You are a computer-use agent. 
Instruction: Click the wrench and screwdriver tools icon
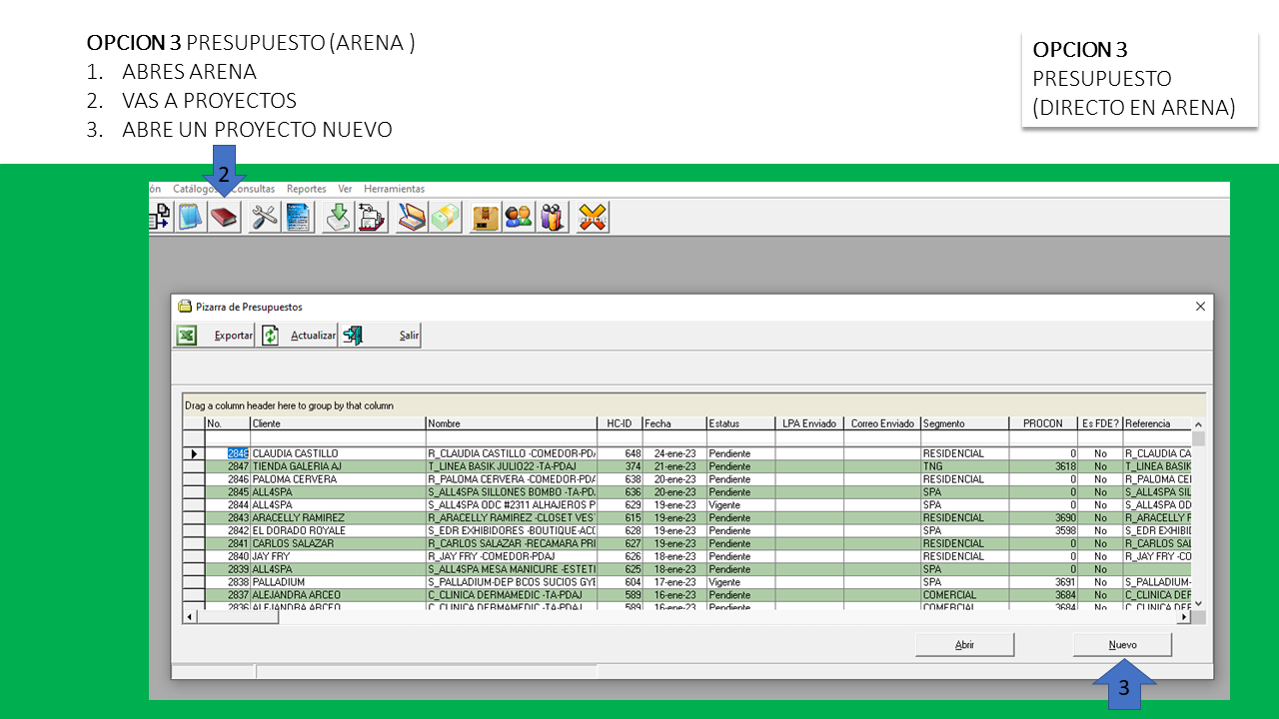point(264,217)
